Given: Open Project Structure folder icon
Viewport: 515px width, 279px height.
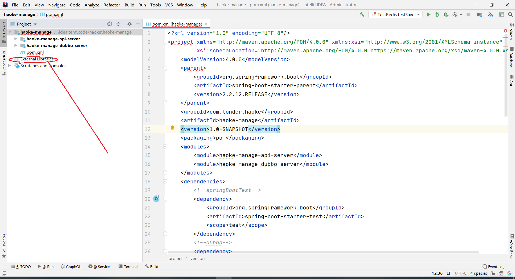Looking at the screenshot, I should (480, 15).
